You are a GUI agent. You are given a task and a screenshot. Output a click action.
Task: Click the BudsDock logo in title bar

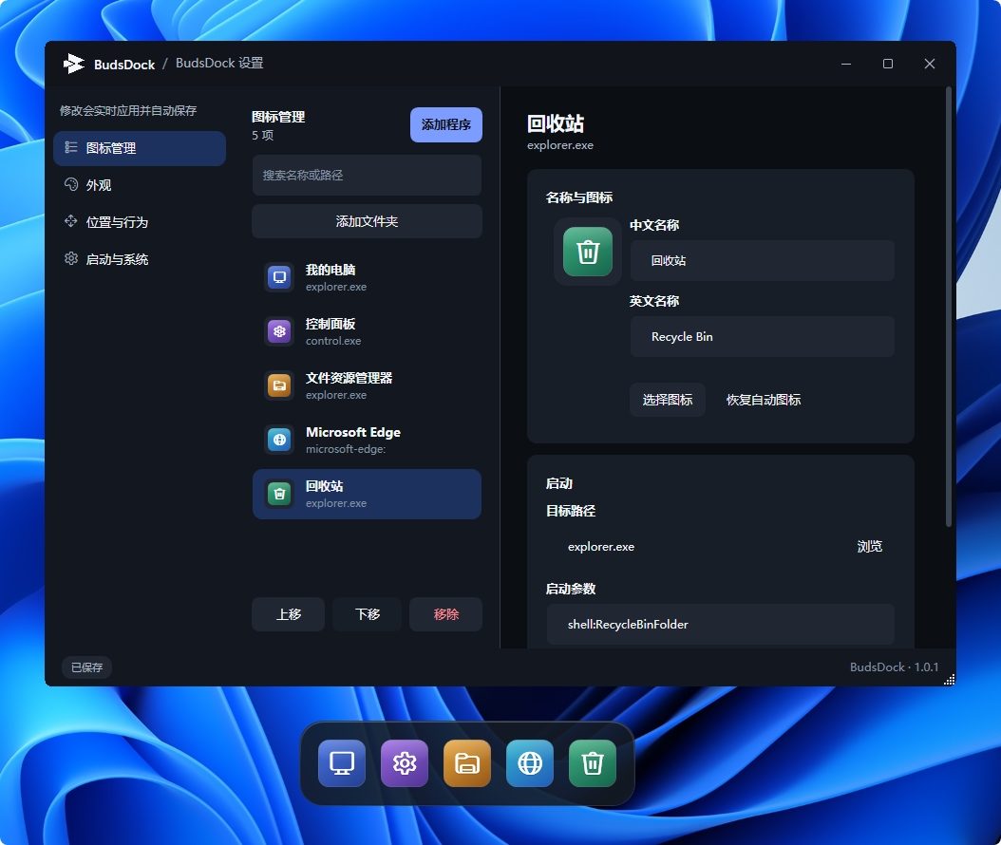pyautogui.click(x=74, y=64)
